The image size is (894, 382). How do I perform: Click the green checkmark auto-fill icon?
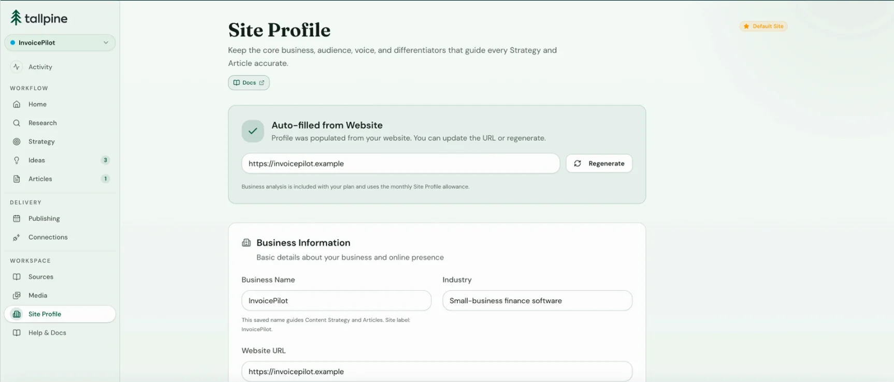pos(253,131)
